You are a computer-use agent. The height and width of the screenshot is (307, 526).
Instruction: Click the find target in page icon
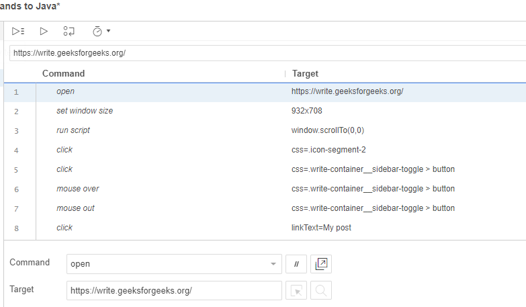tap(321, 291)
